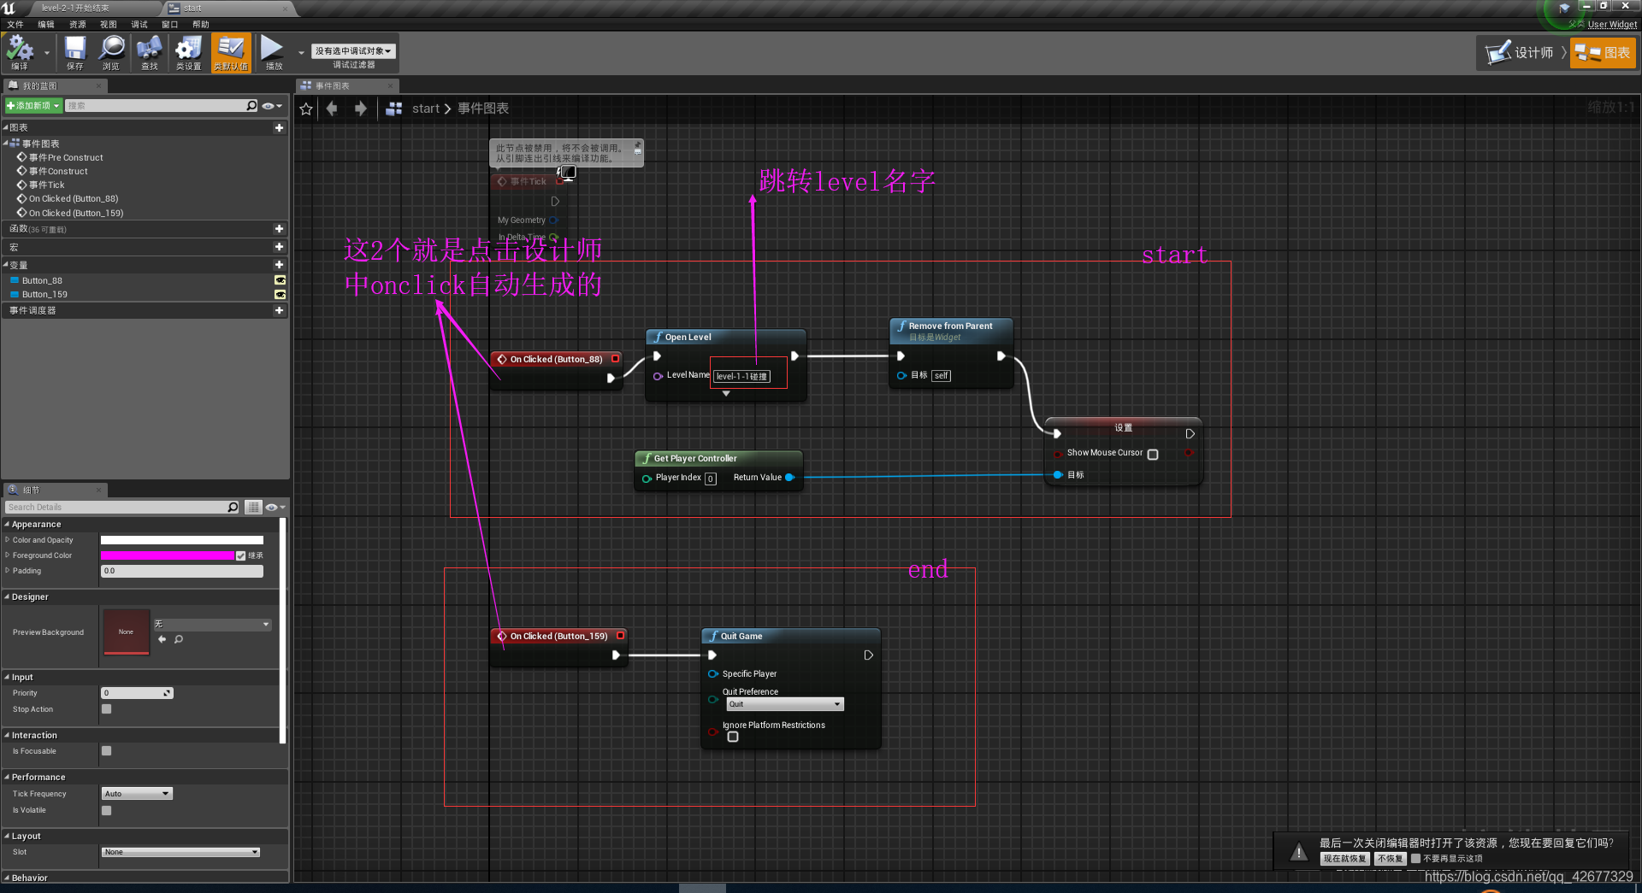Click the favorite star icon in graph bar

pyautogui.click(x=306, y=109)
